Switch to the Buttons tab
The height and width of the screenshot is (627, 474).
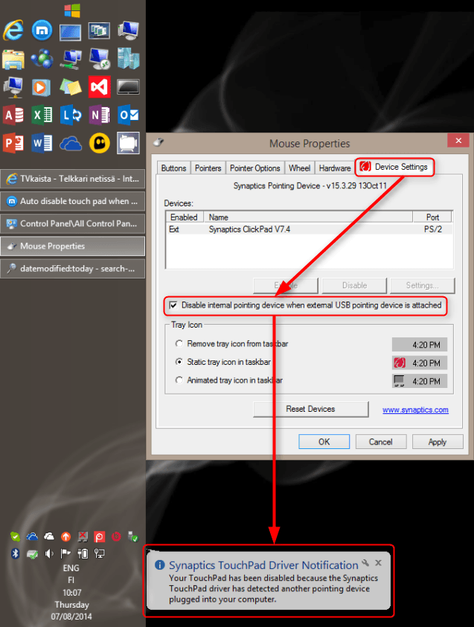pos(173,168)
